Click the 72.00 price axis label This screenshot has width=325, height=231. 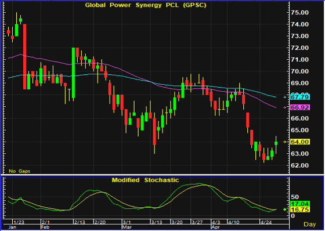click(299, 48)
